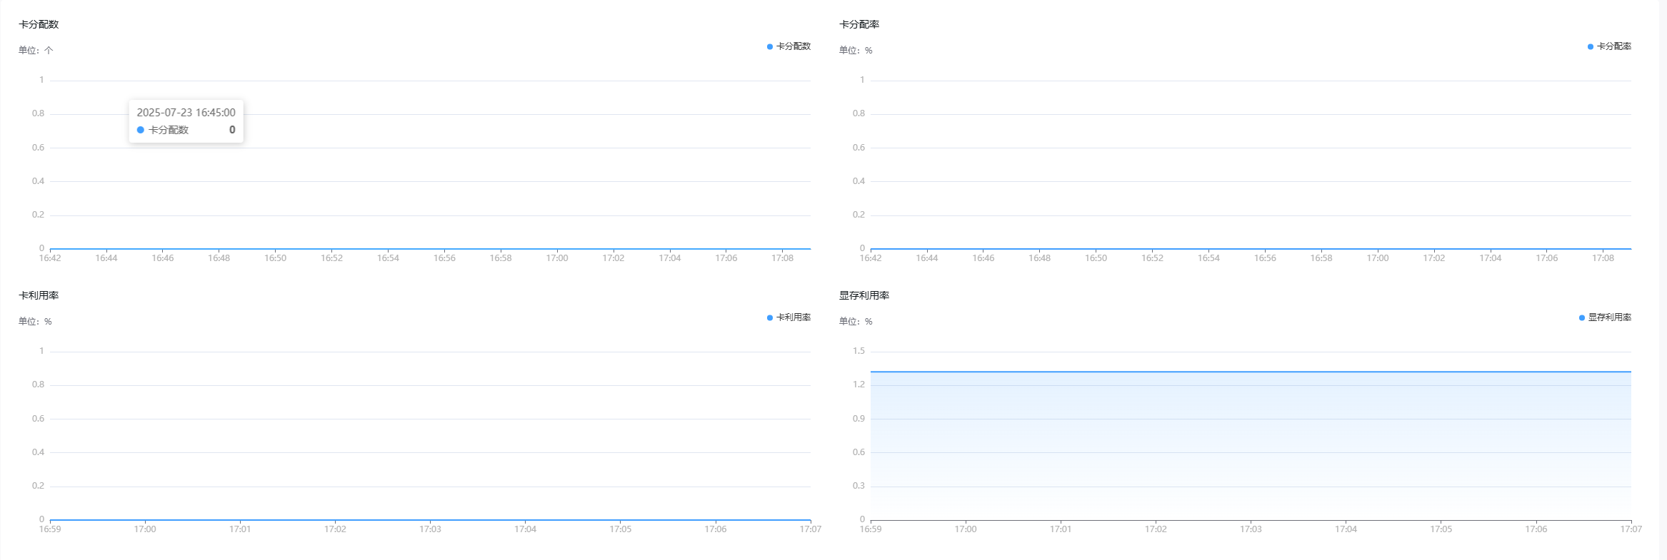Click the 17:08 tick on the 卡分配数 chart

pyautogui.click(x=783, y=258)
